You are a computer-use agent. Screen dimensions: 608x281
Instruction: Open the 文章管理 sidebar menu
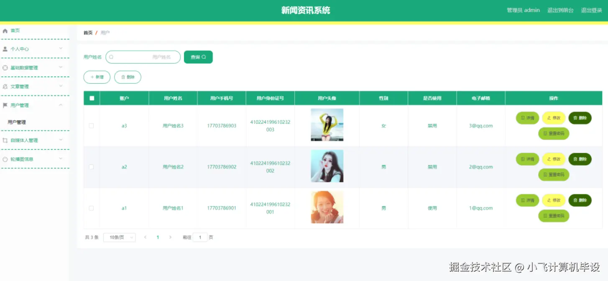pyautogui.click(x=34, y=87)
